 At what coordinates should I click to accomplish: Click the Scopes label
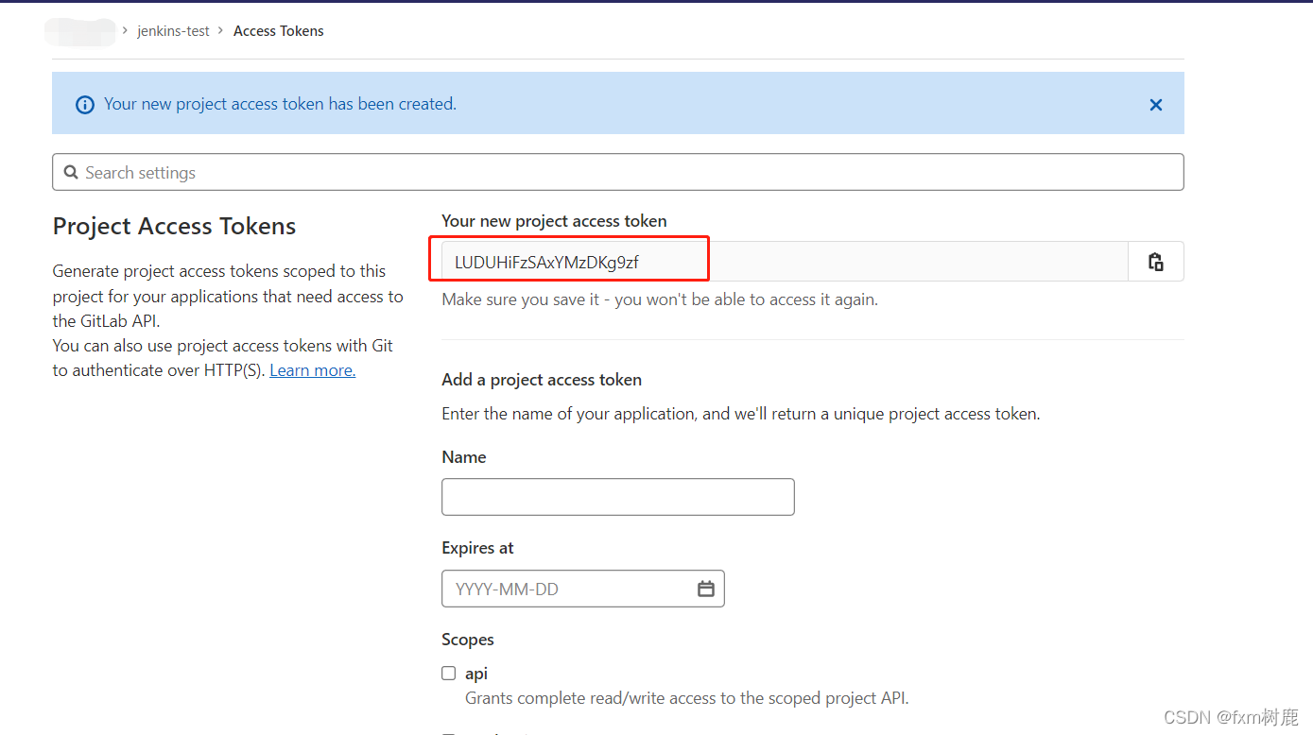[467, 640]
